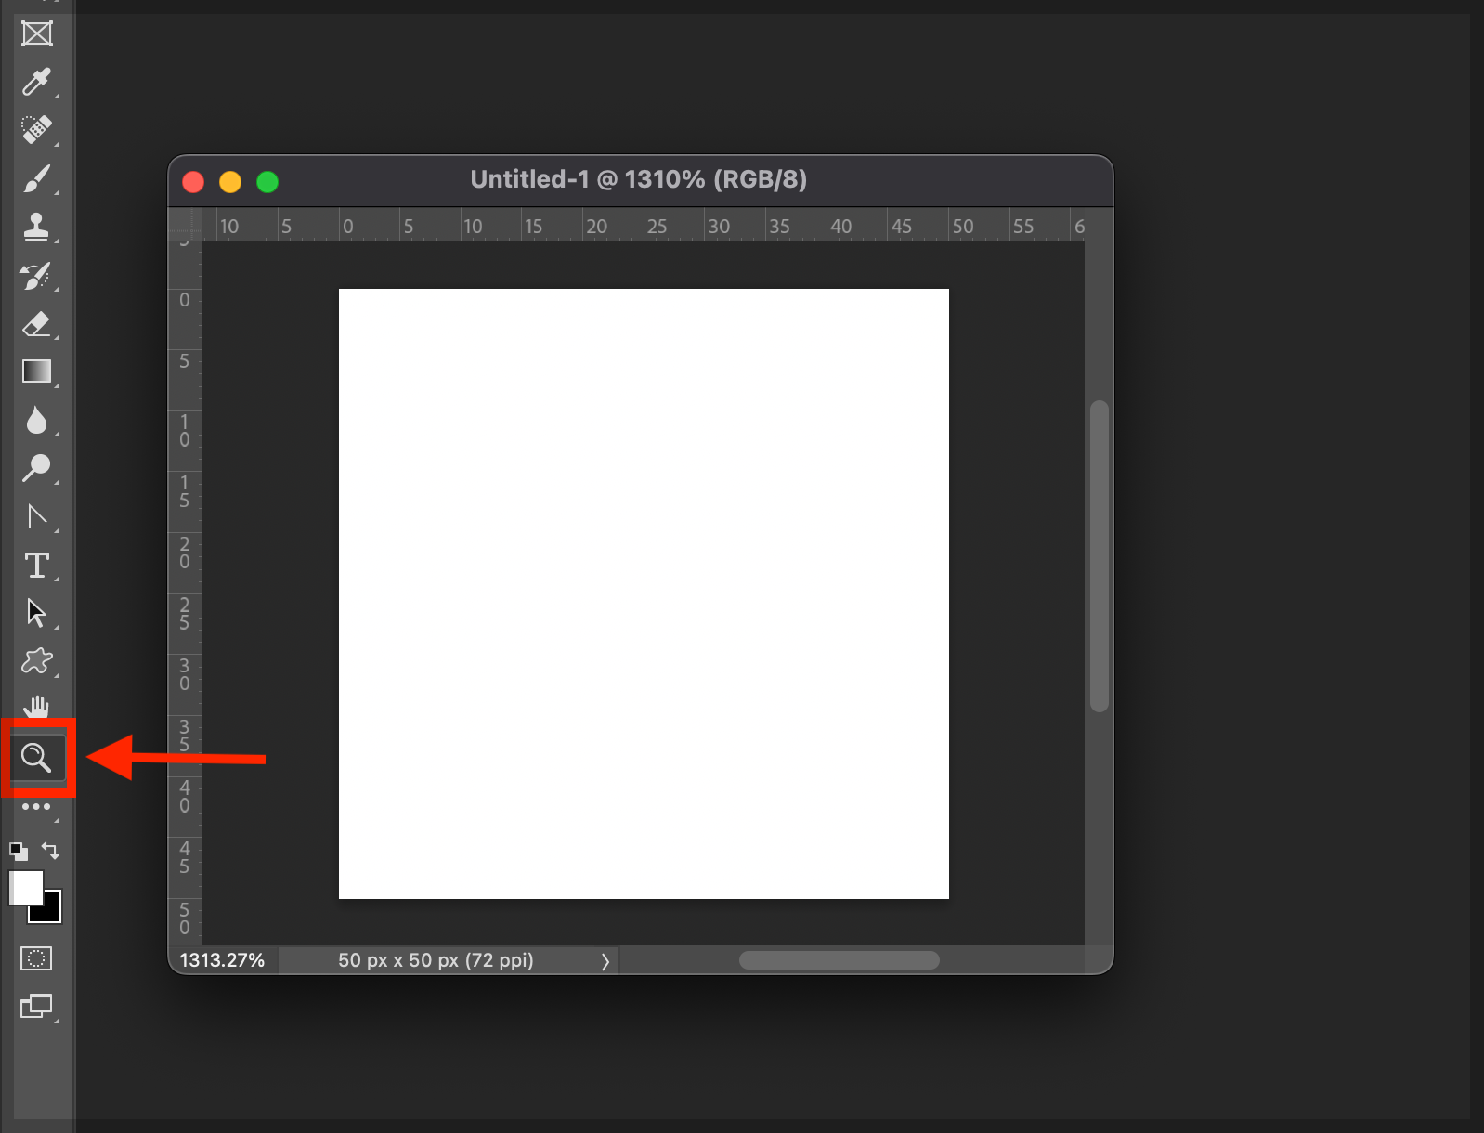Open the Edit Toolbar three-dots menu

click(36, 806)
